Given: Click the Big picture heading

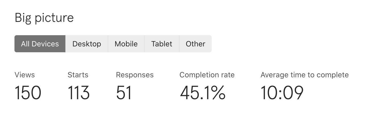Looking at the screenshot, I should click(44, 18).
